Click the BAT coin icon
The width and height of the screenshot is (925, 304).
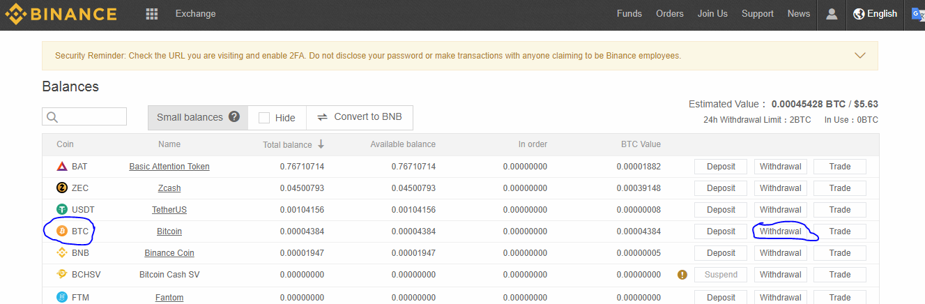61,167
